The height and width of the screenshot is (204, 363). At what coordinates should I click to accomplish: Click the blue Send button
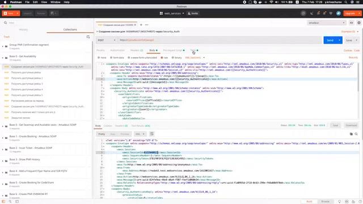[330, 40]
